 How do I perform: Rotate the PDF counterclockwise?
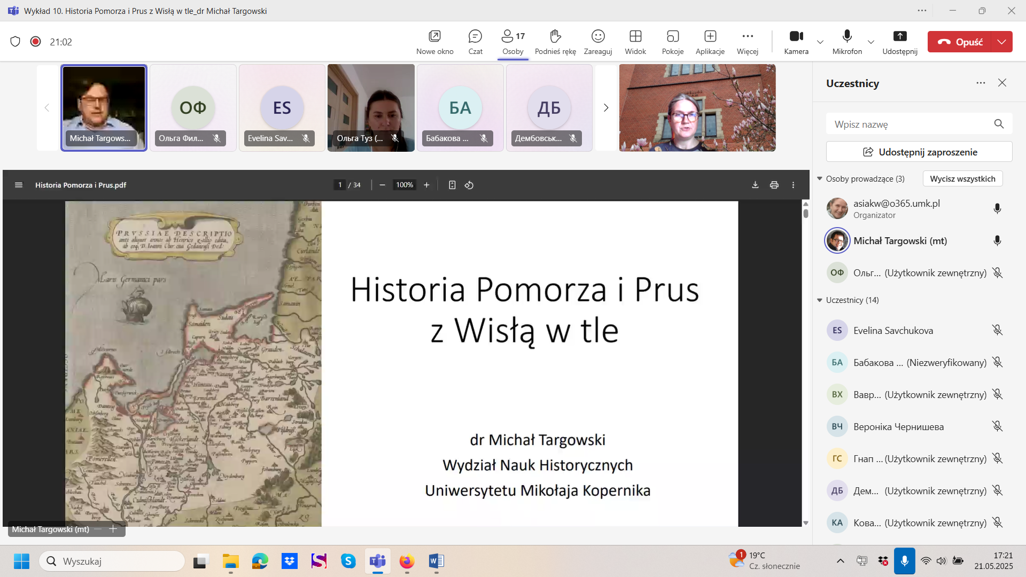click(469, 185)
